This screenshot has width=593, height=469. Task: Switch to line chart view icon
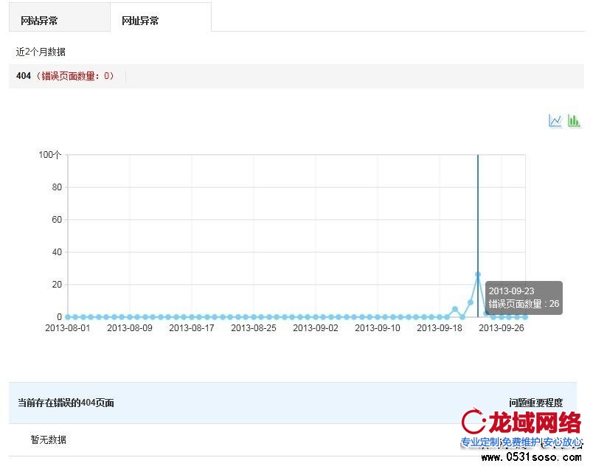tap(555, 121)
